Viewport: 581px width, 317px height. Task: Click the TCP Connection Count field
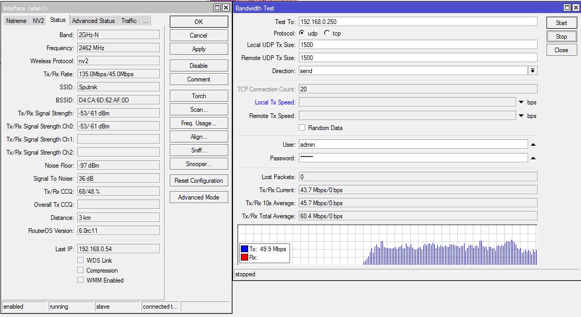coord(418,89)
